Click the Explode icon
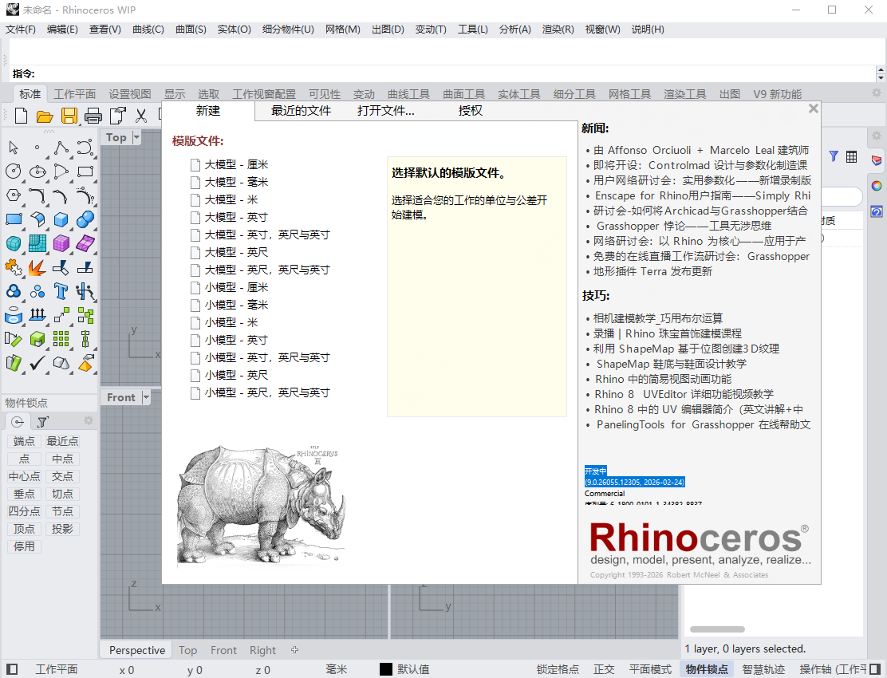This screenshot has height=678, width=887. [x=37, y=267]
